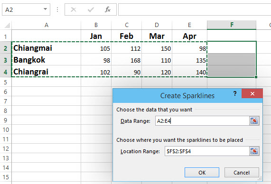Click the formula bar enter checkmark icon

91,9
